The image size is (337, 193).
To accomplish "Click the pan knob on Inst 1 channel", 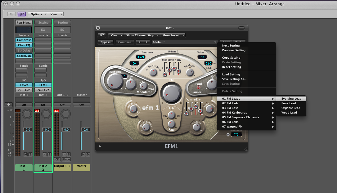I will tap(27, 114).
